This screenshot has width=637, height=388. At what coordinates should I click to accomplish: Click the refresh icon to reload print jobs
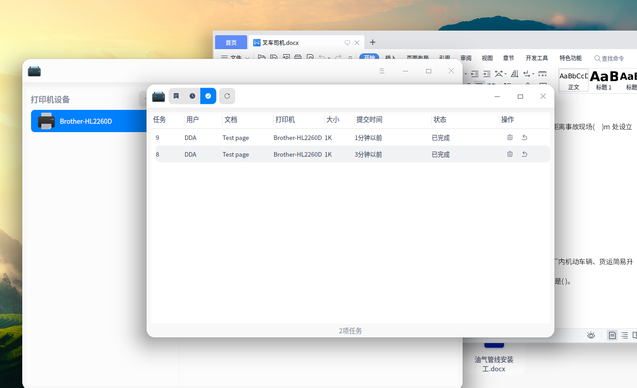coord(227,96)
